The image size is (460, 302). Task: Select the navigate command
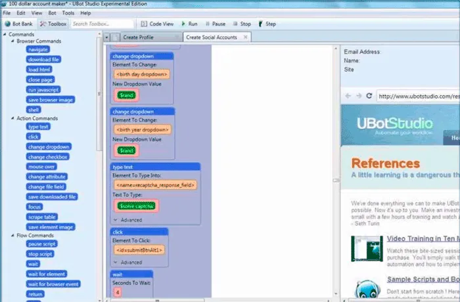click(38, 49)
